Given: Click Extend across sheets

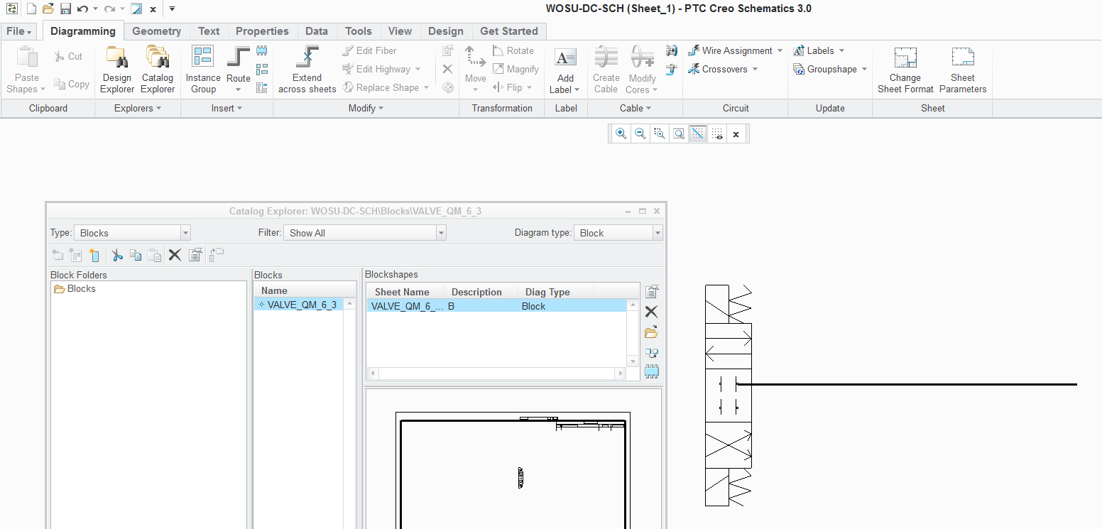Looking at the screenshot, I should pyautogui.click(x=307, y=70).
